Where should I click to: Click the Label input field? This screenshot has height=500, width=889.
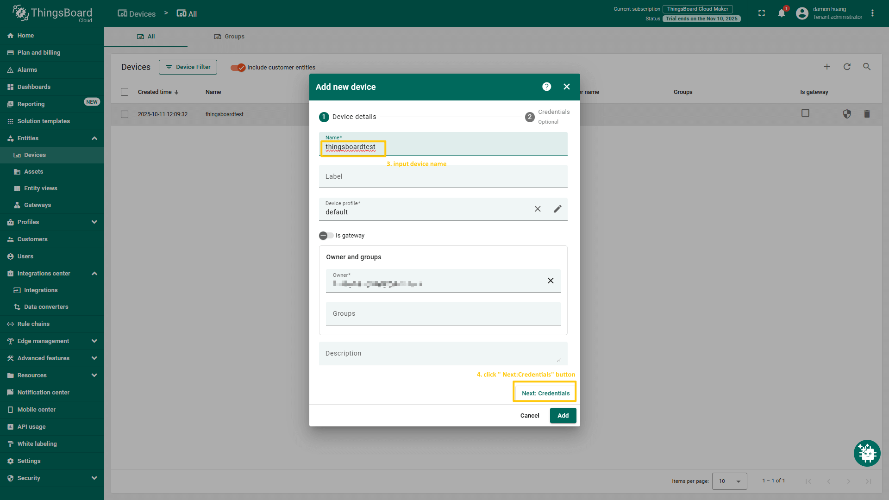(443, 176)
